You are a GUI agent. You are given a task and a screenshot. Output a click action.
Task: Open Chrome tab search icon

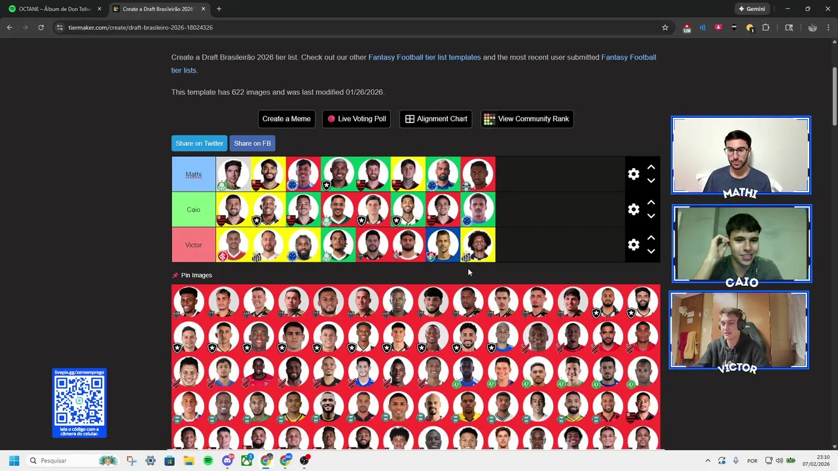(789, 27)
